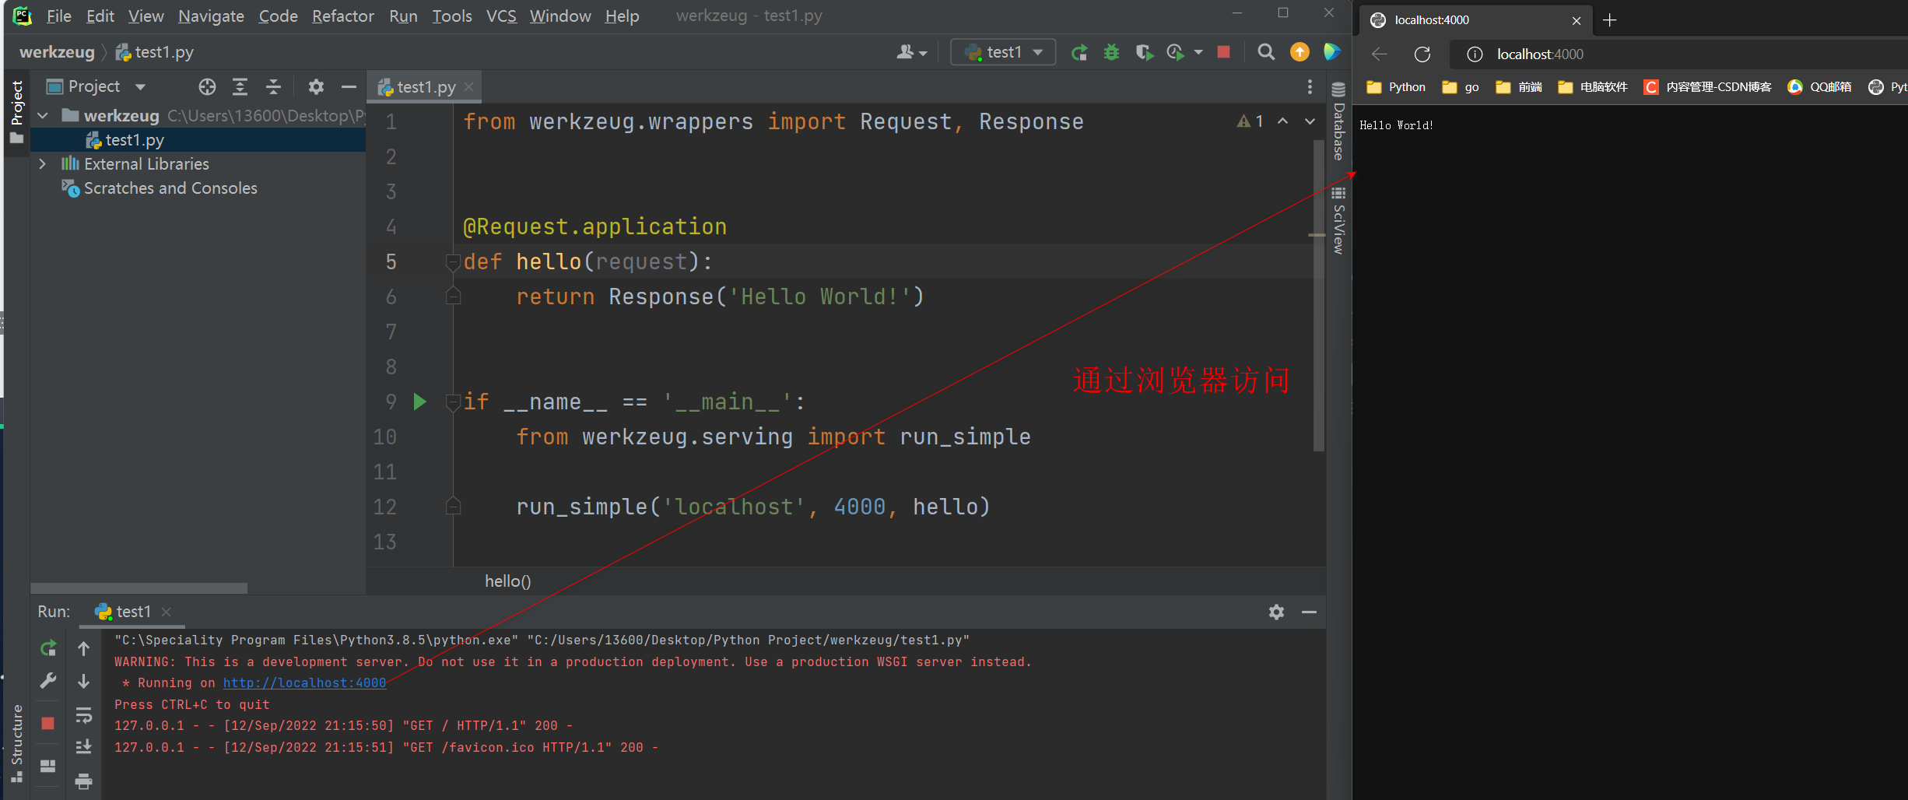The image size is (1908, 800).
Task: Open a new browser tab
Action: point(1610,20)
